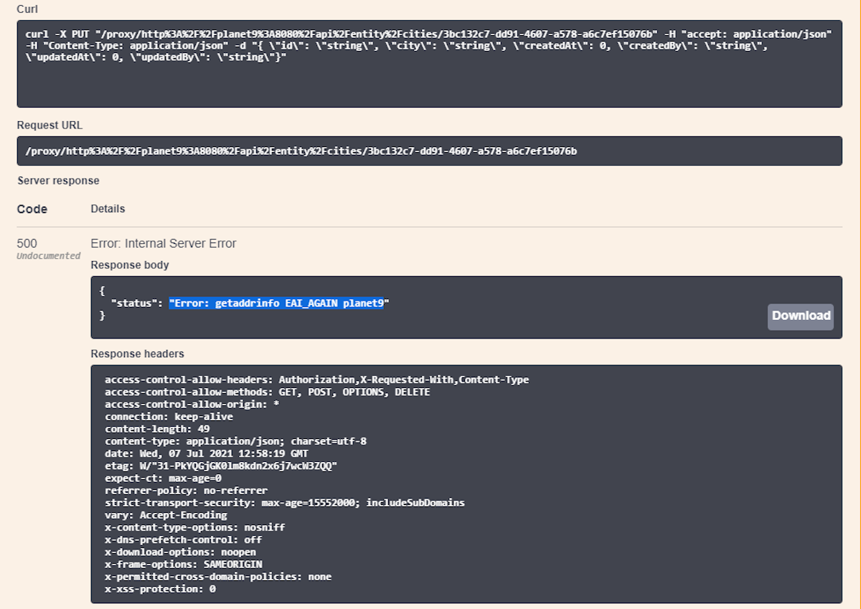Image resolution: width=861 pixels, height=609 pixels.
Task: Click the "Request URL" section label
Action: tap(50, 125)
